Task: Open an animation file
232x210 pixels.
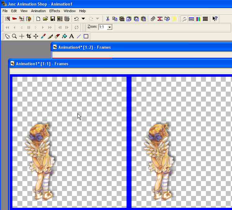Action: coord(45,19)
